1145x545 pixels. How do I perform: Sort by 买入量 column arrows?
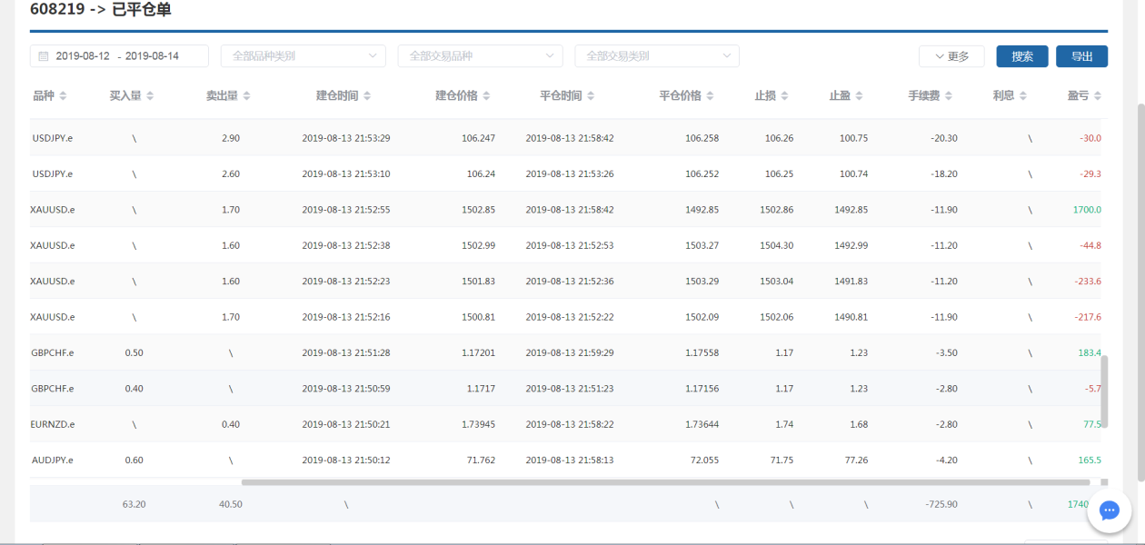150,96
